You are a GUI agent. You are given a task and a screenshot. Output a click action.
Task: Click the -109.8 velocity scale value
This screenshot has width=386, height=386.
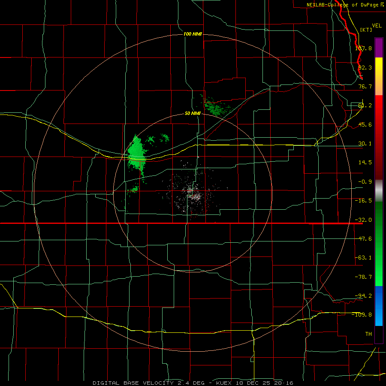[x=362, y=315]
